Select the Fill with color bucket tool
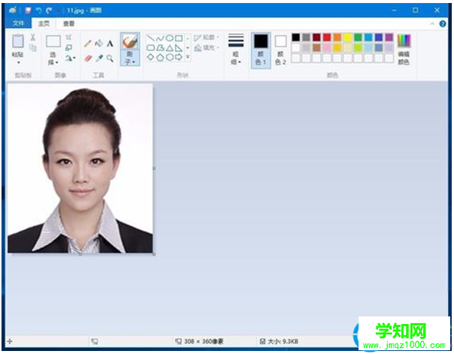 pyautogui.click(x=98, y=44)
